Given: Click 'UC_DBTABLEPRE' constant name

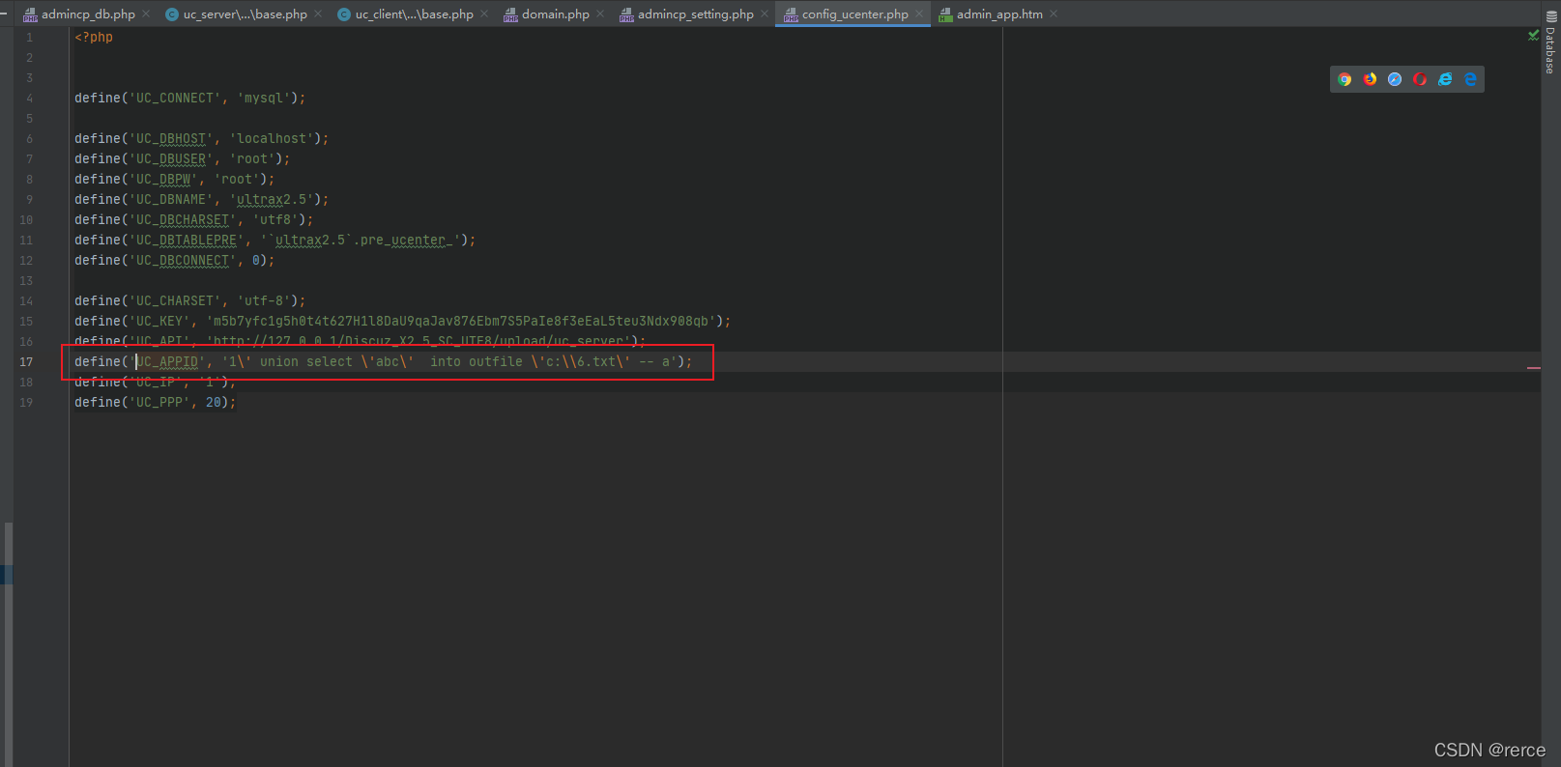Looking at the screenshot, I should point(187,241).
